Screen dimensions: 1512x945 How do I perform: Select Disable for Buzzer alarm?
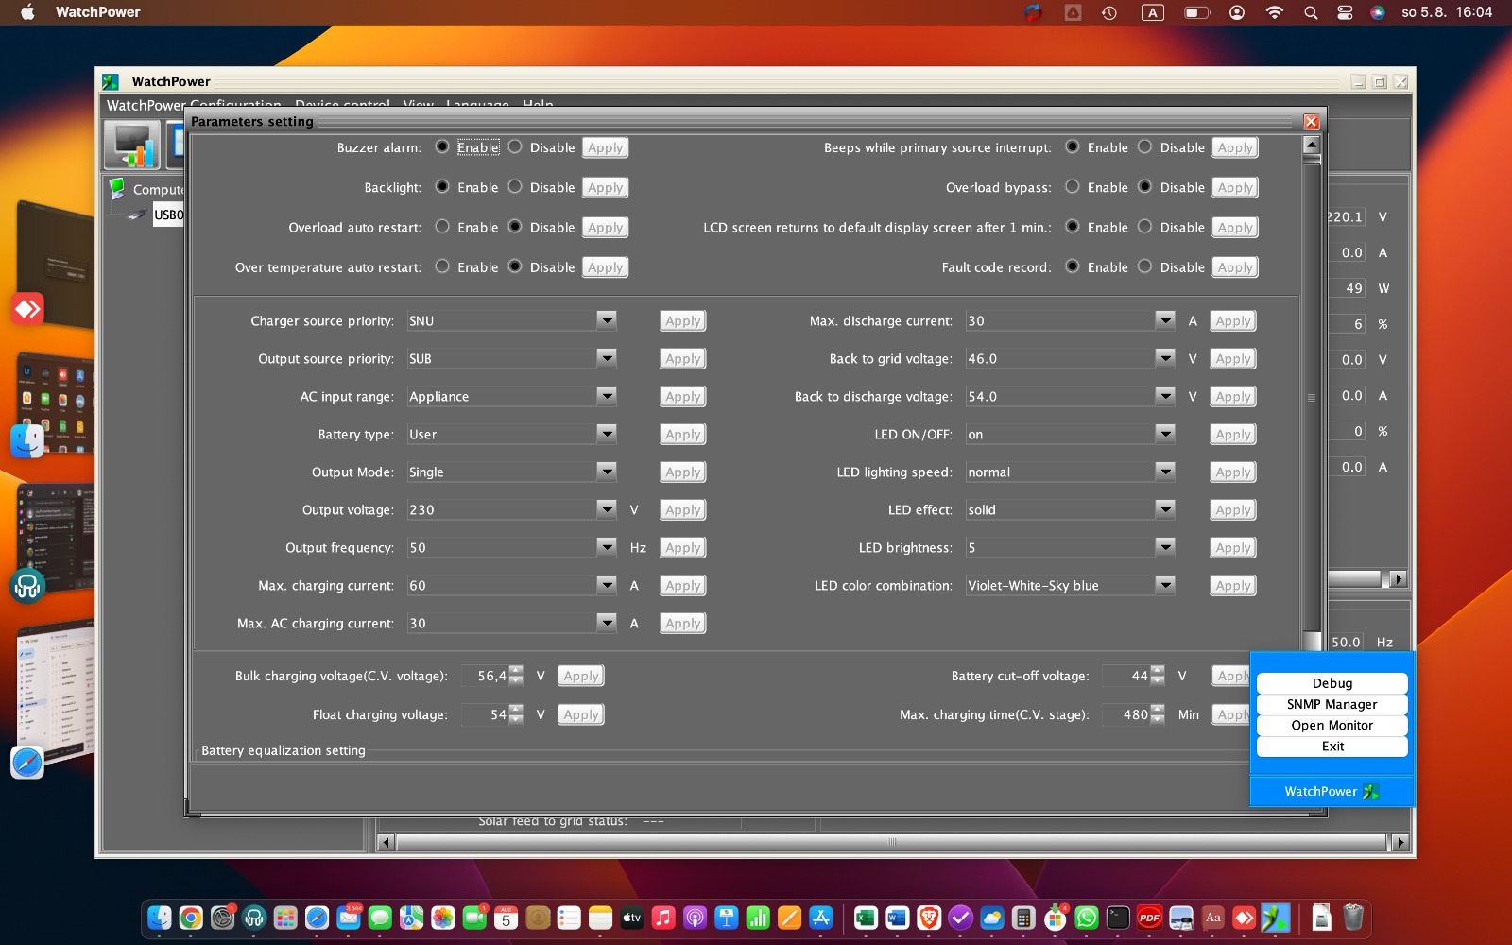coord(515,147)
